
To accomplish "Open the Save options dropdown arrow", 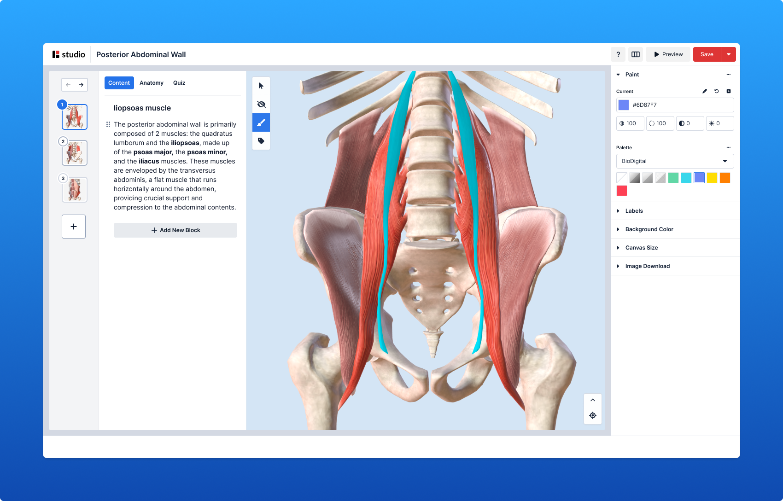I will click(729, 54).
